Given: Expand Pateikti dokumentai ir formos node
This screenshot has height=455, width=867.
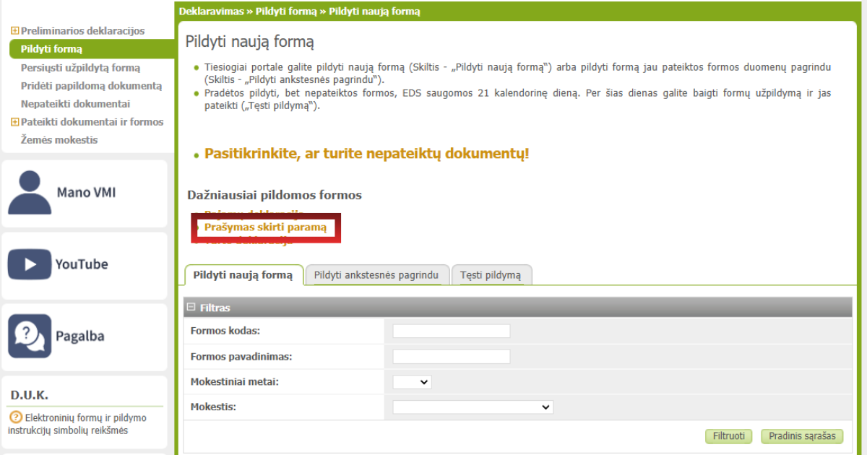Looking at the screenshot, I should pyautogui.click(x=14, y=122).
